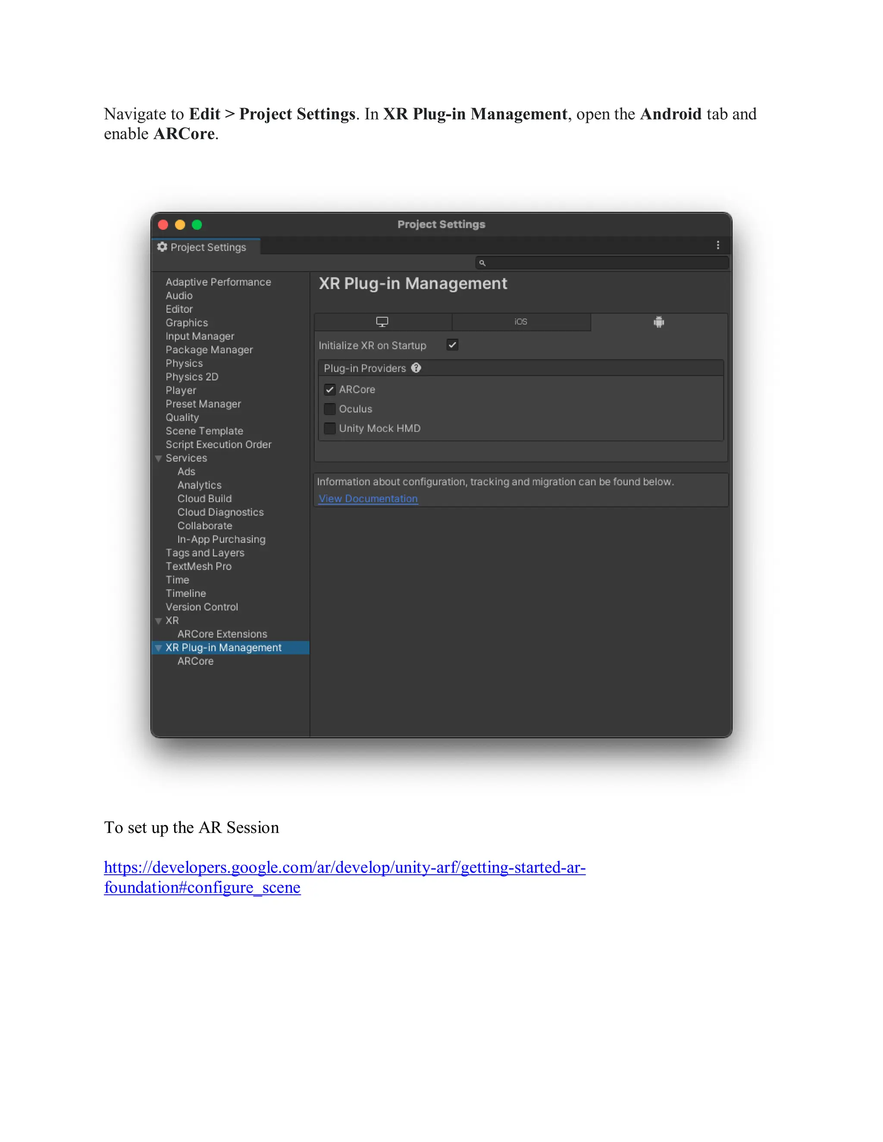This screenshot has width=883, height=1142.
Task: Select the iOS platform tab
Action: tap(521, 322)
